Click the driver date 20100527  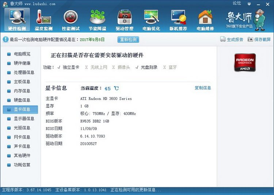pyautogui.click(x=88, y=144)
